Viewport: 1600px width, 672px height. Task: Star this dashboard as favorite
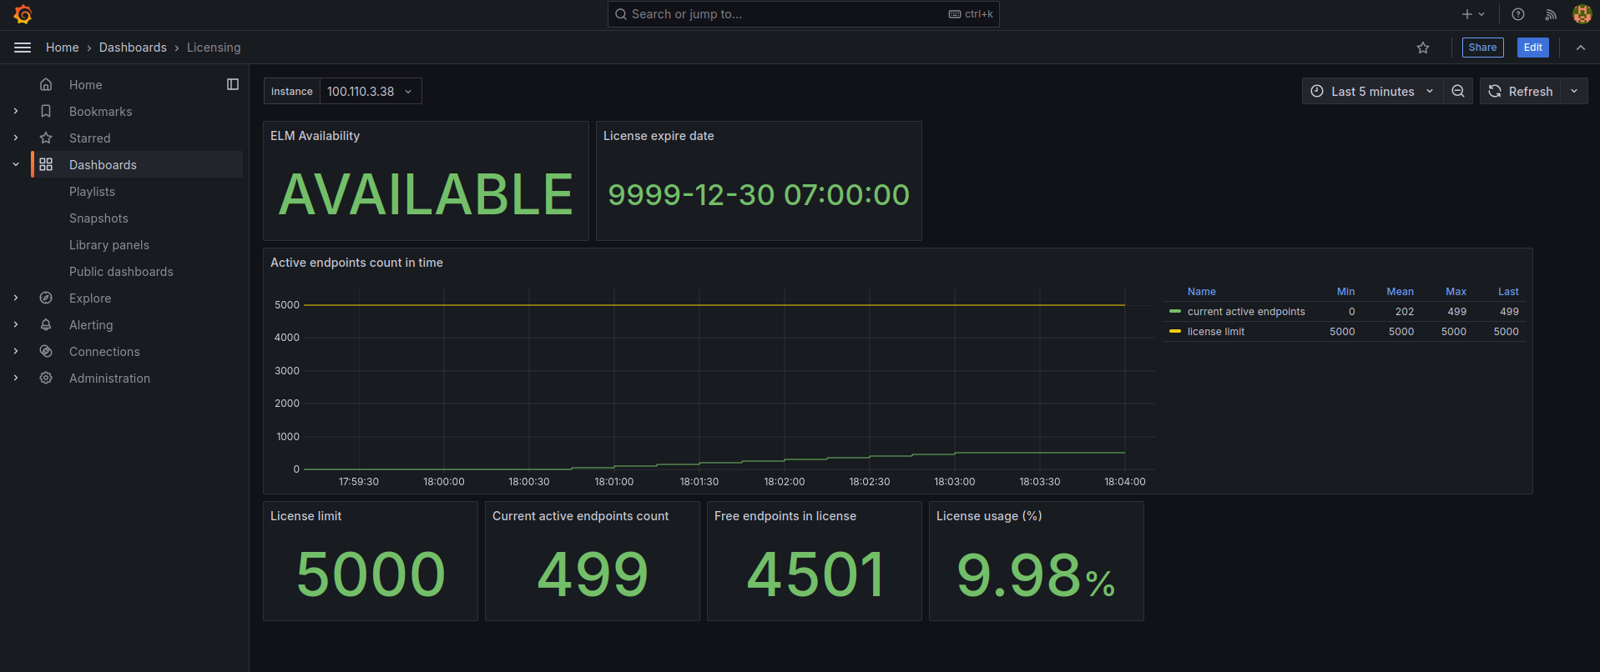coord(1423,48)
